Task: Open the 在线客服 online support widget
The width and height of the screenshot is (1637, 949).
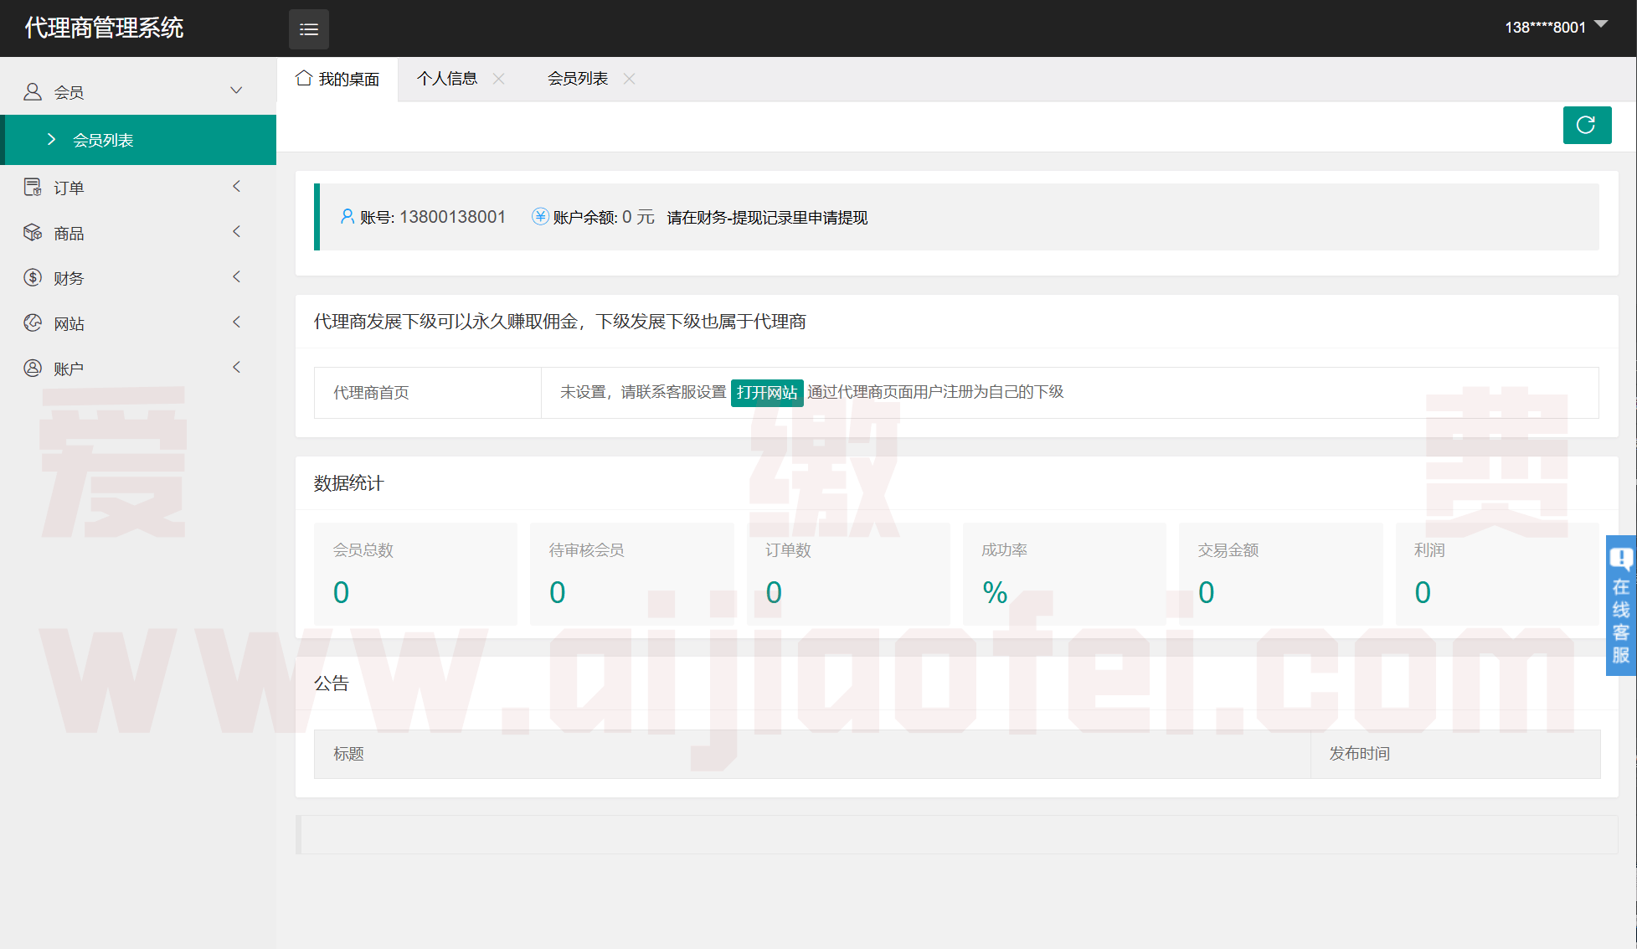Action: 1620,606
